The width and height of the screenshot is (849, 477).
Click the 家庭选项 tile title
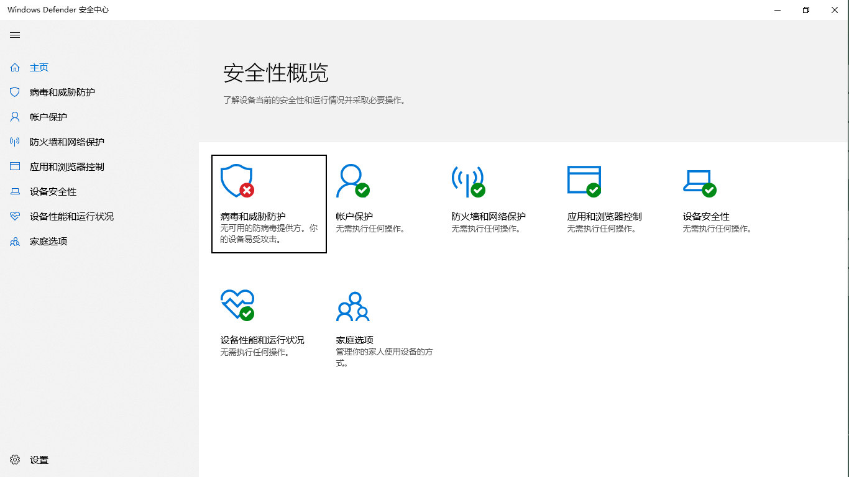coord(354,340)
